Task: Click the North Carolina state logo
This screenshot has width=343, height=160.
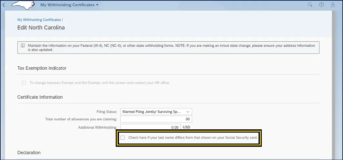Action: (x=23, y=5)
